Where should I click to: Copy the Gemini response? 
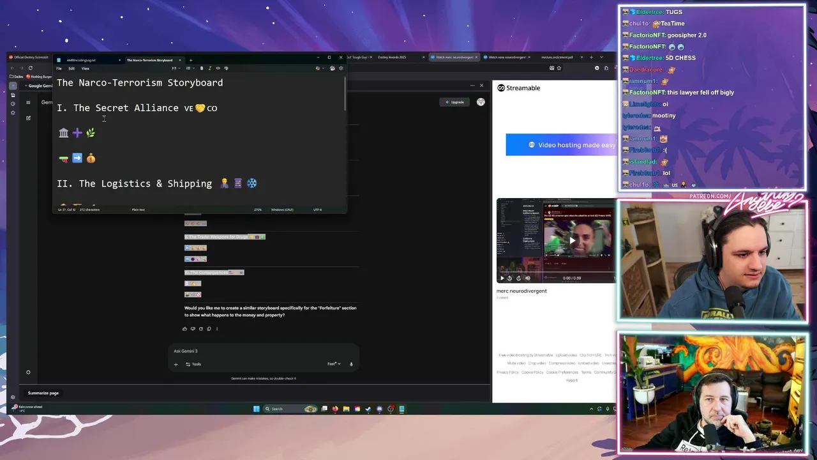tap(209, 329)
